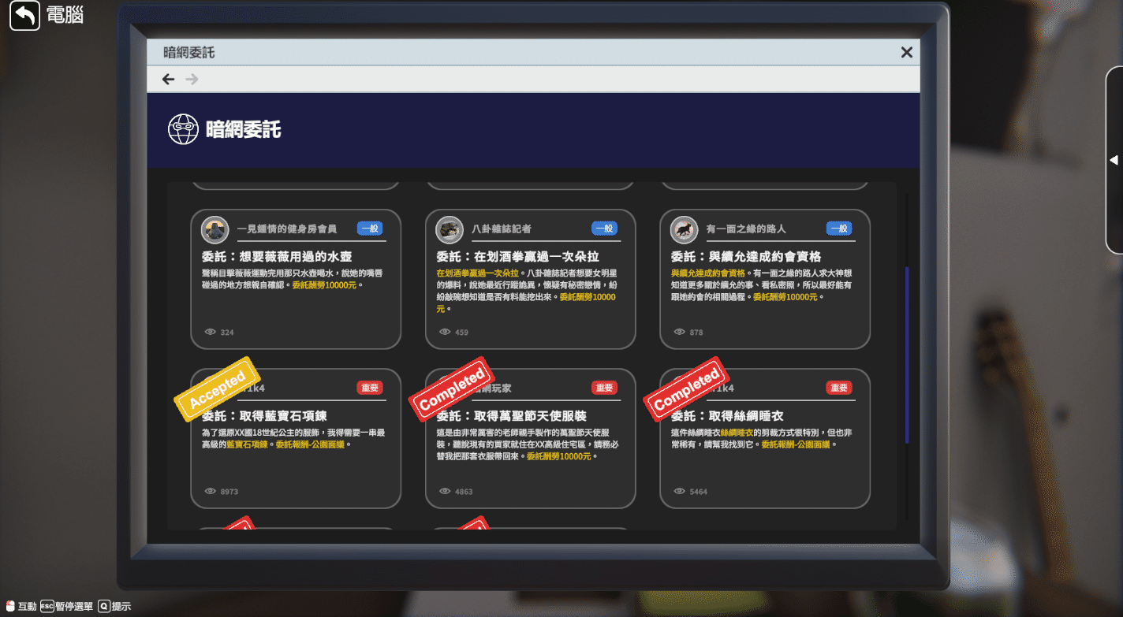Open the commission 委託：取得藍寶石項鍊
The image size is (1123, 617).
pyautogui.click(x=264, y=416)
